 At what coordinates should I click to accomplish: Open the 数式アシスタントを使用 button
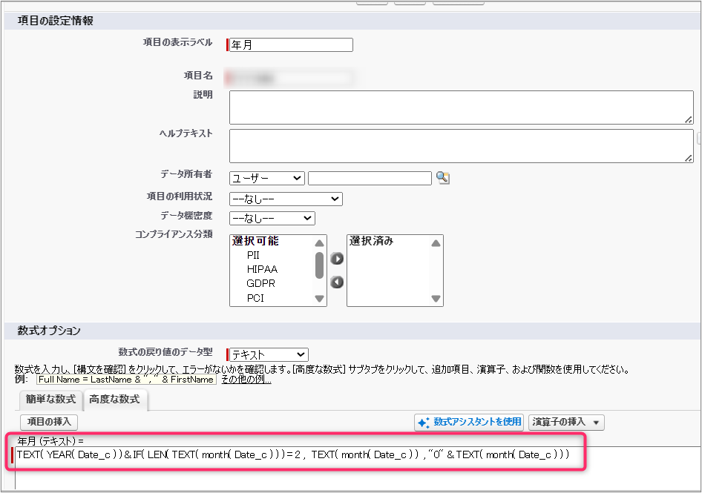469,422
